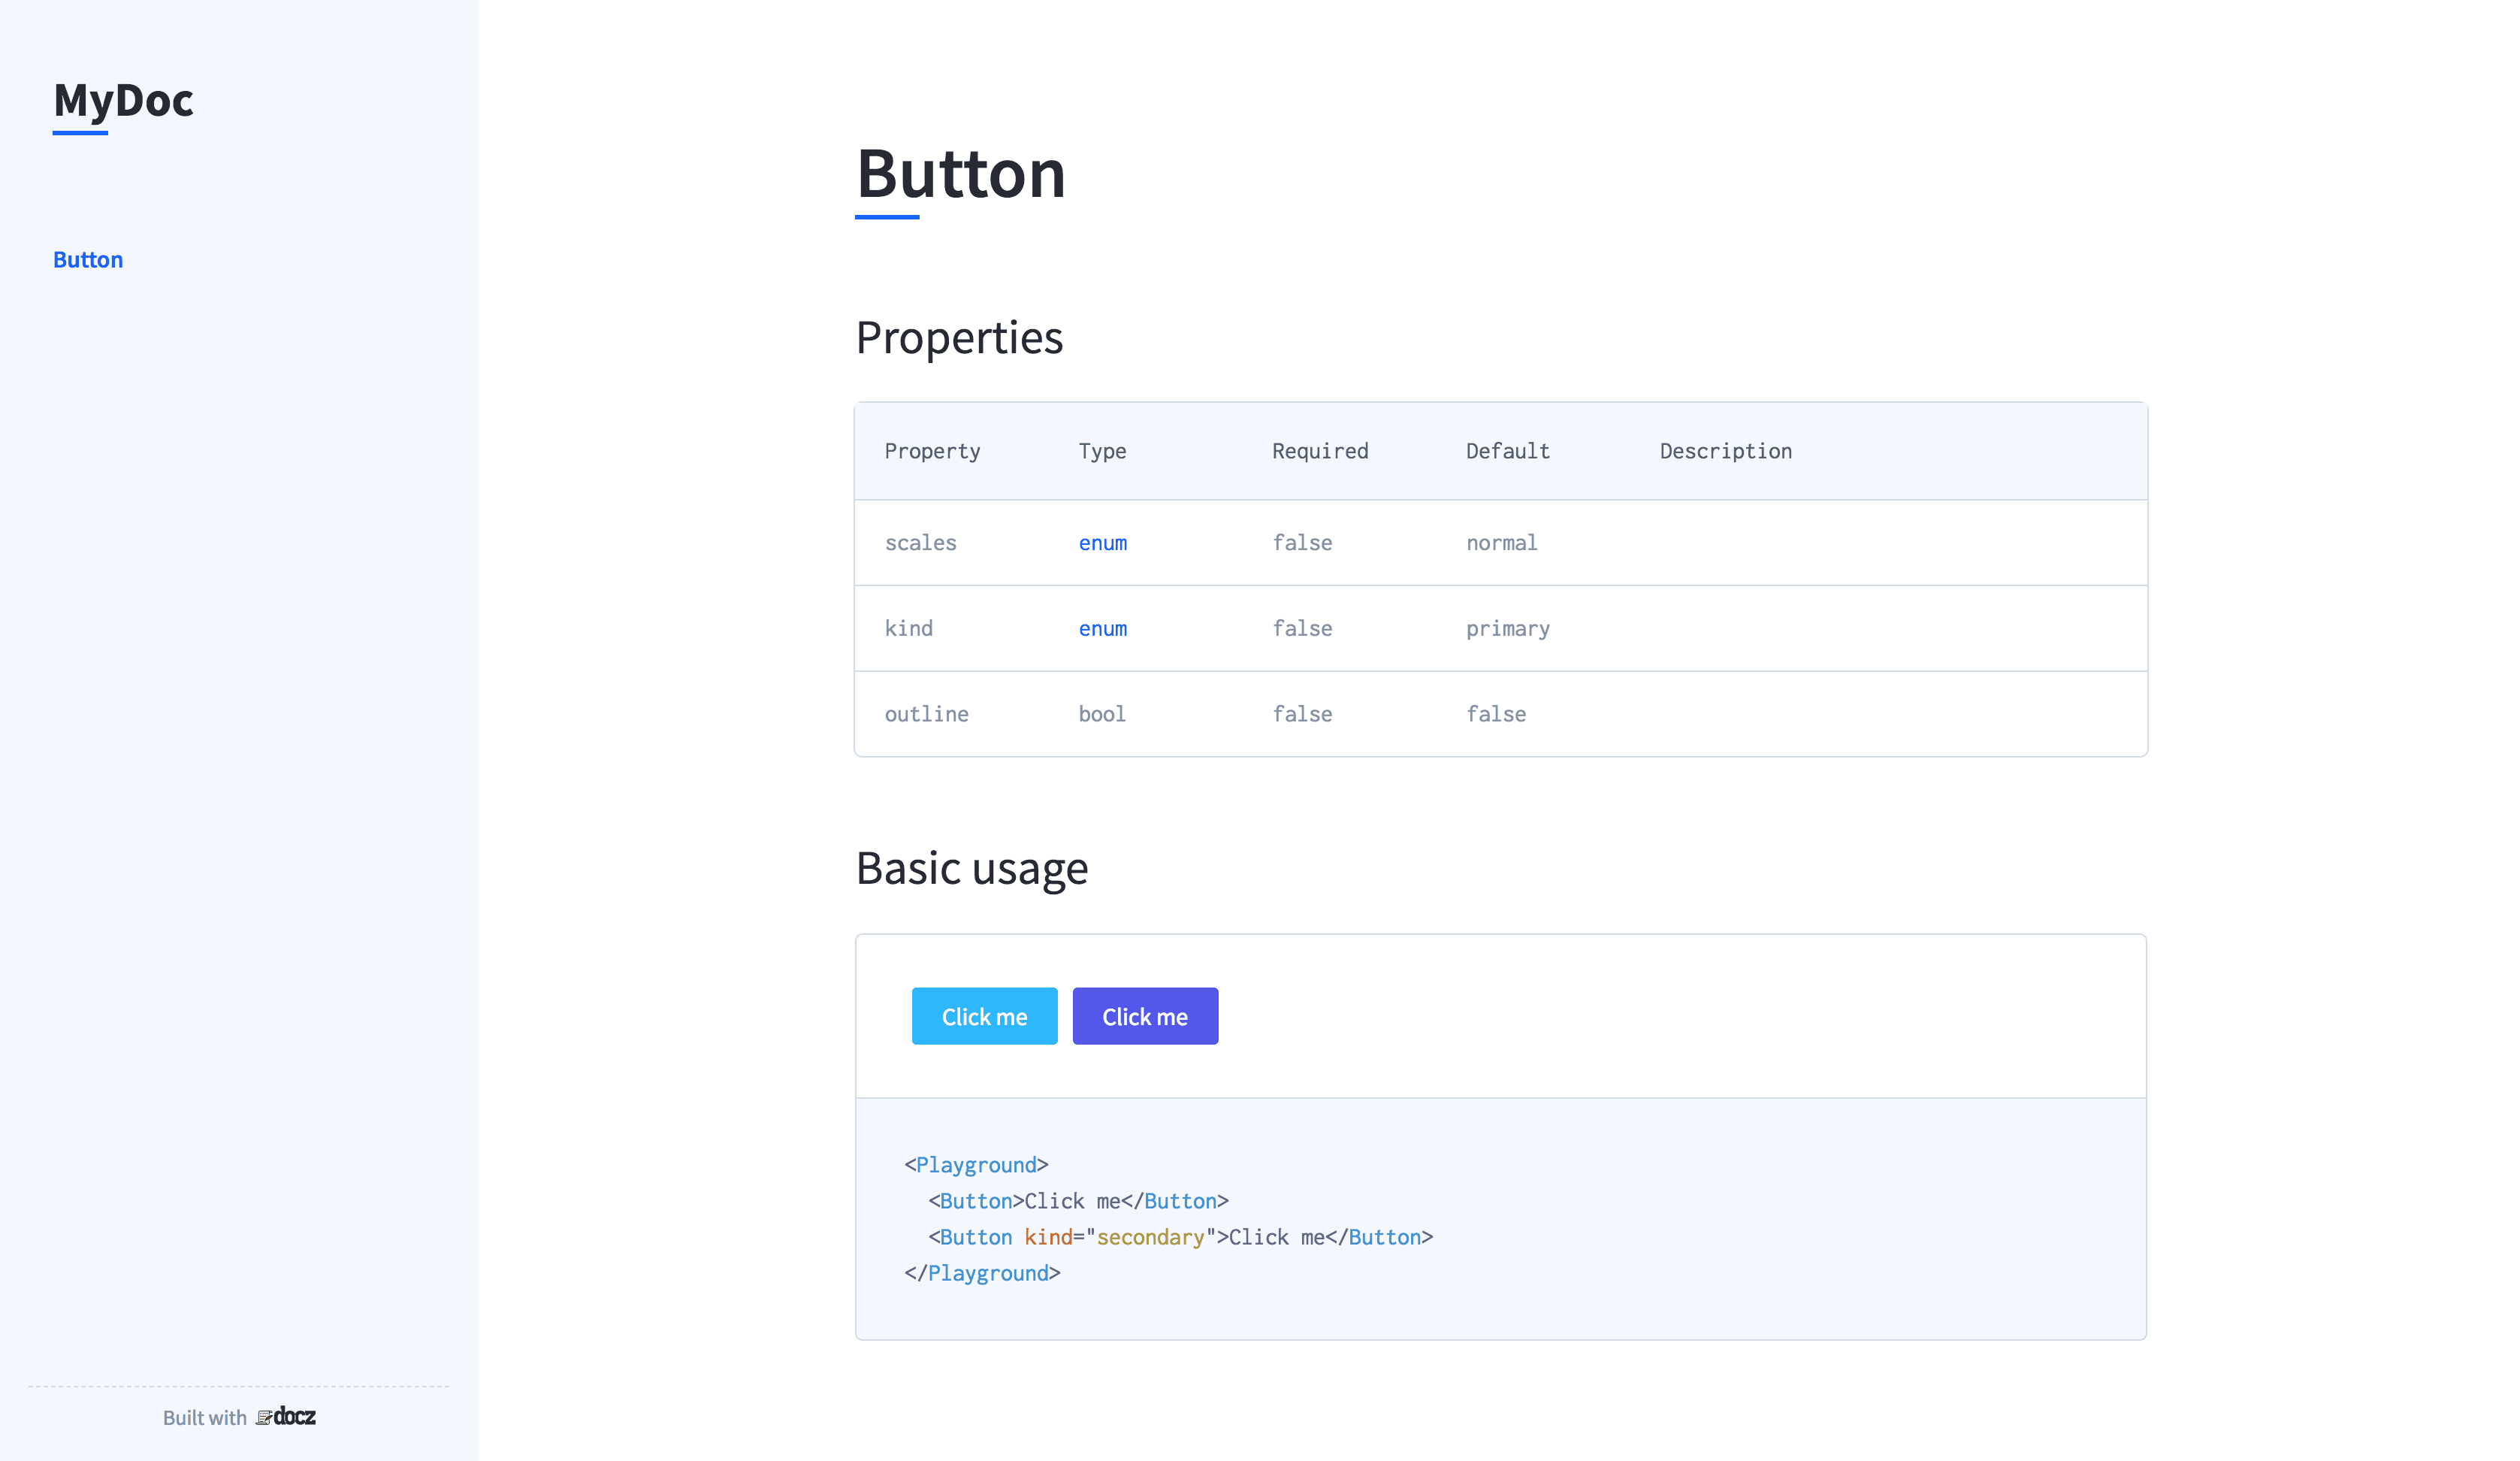
Task: Click the Description column header
Action: click(1725, 451)
